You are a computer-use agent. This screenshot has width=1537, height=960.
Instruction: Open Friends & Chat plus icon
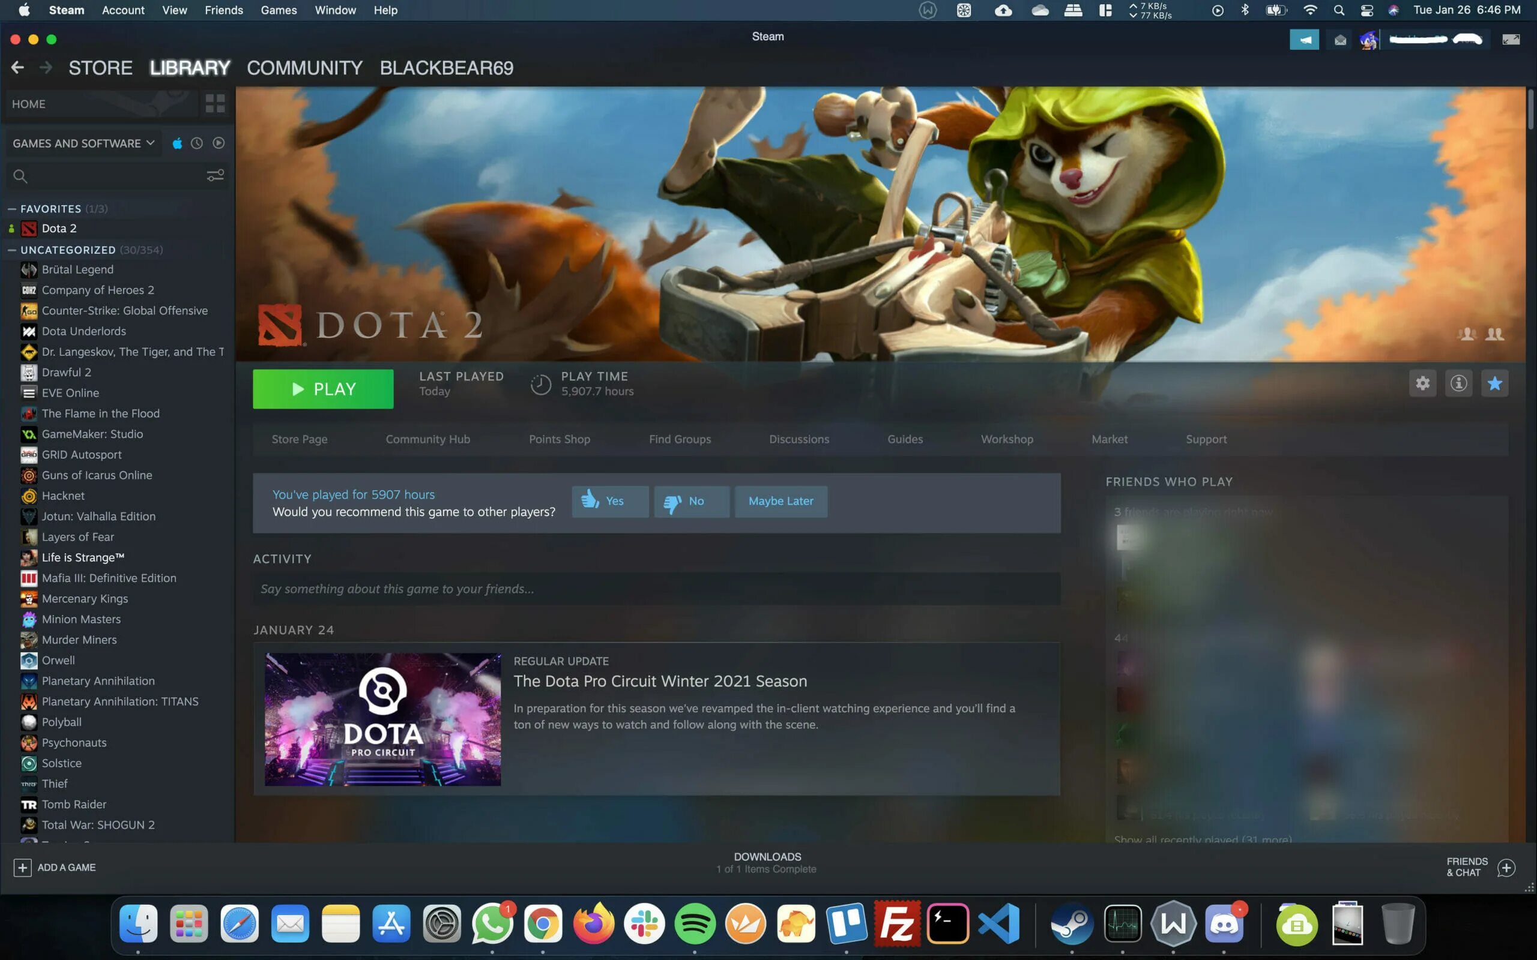pyautogui.click(x=1506, y=868)
